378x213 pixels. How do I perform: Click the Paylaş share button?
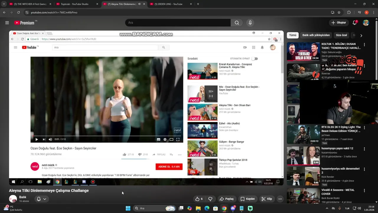[227, 199]
